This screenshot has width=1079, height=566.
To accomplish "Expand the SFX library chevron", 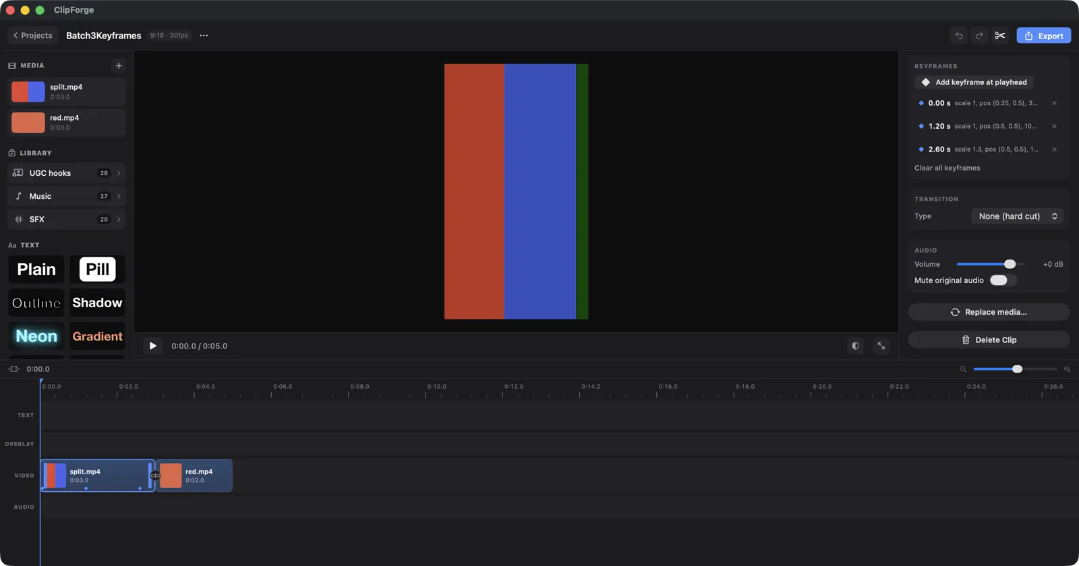I will pos(119,219).
